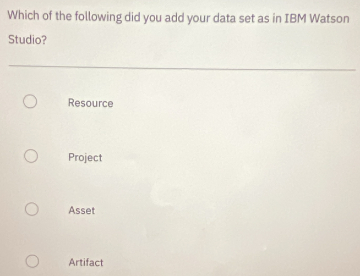Click the "Project" answer label
The height and width of the screenshot is (276, 360).
pos(85,158)
